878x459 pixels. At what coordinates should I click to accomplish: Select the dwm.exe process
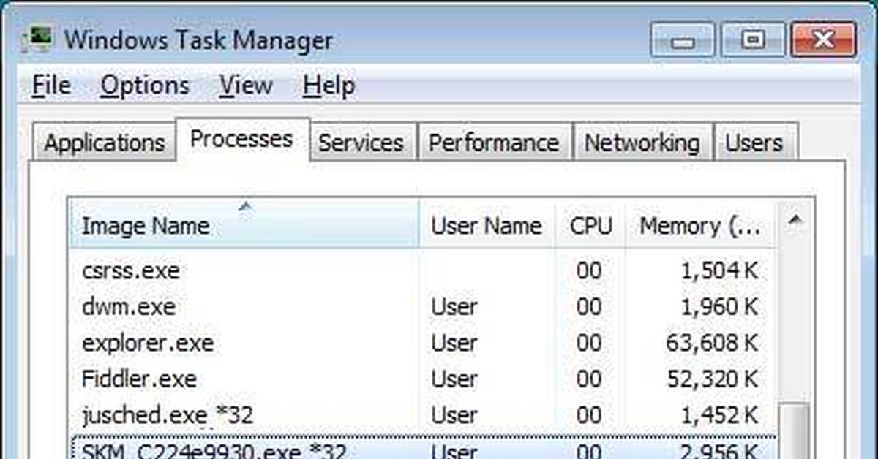[x=129, y=306]
